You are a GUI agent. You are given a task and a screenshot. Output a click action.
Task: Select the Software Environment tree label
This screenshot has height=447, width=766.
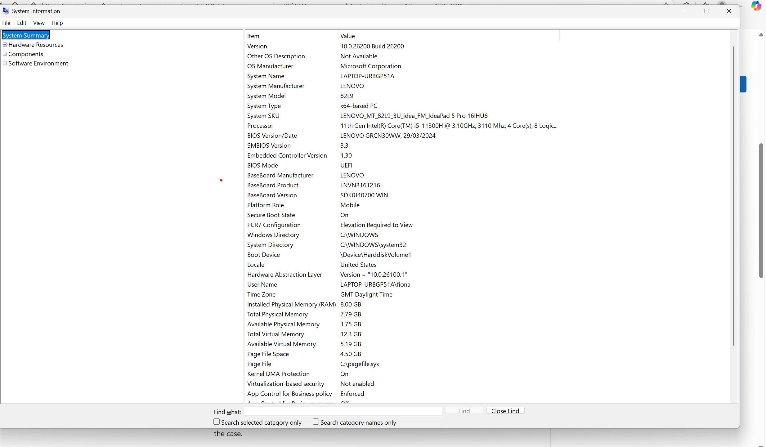point(38,63)
